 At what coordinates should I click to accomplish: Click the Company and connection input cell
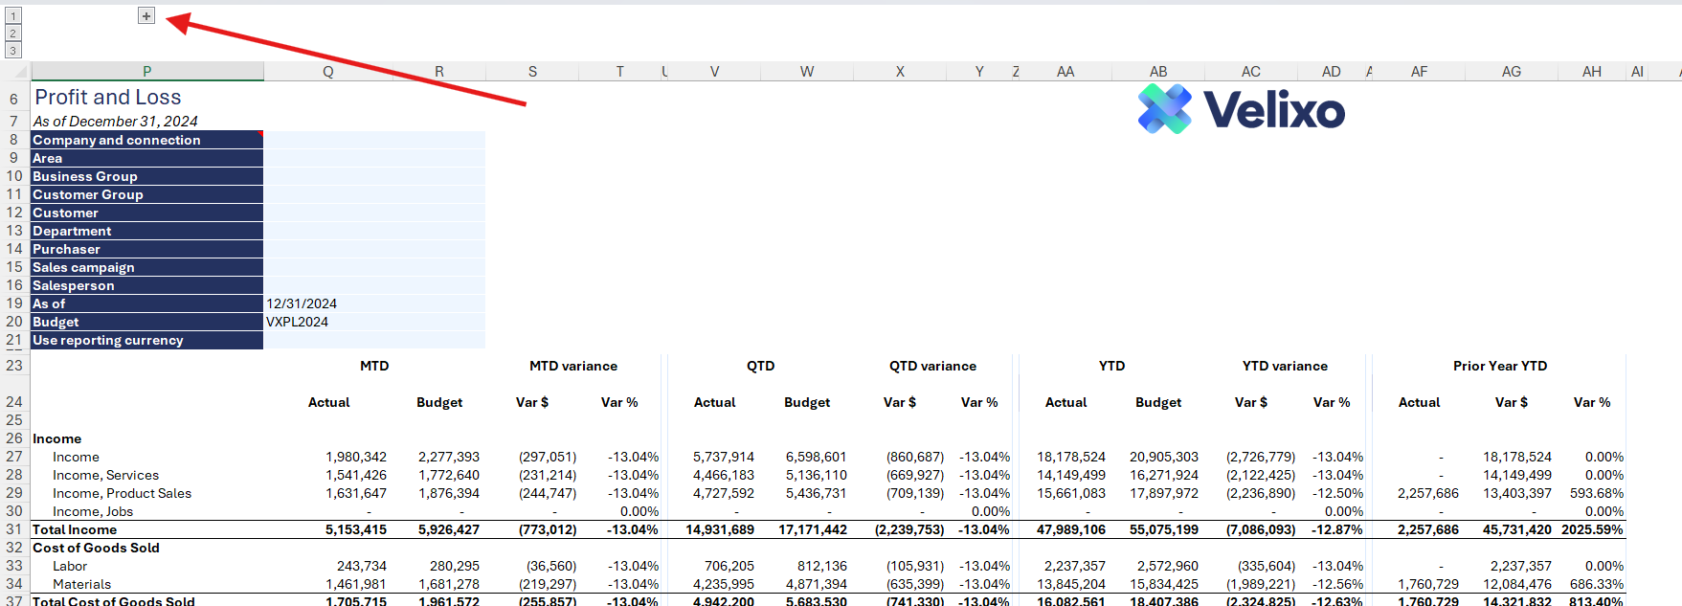(x=373, y=140)
